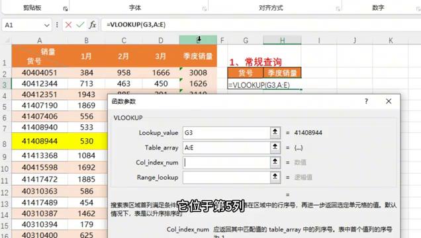Click cell containing 41413368

tap(40, 155)
